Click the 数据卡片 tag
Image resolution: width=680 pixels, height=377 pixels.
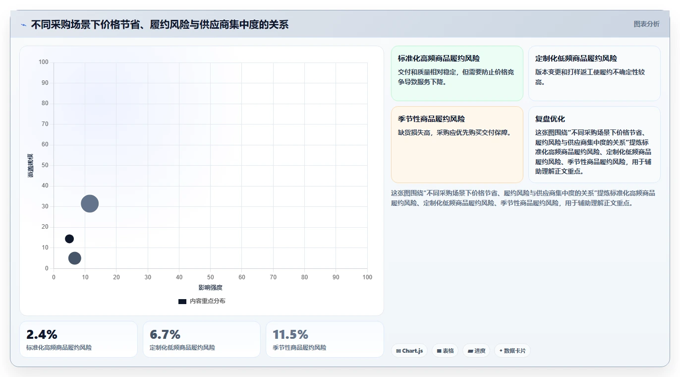coord(512,351)
